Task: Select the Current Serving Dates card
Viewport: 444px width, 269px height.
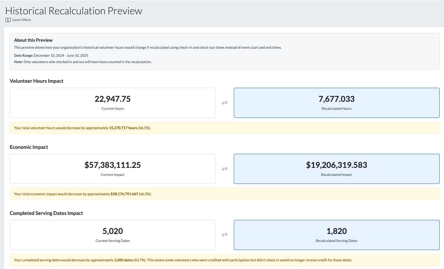Action: 113,235
